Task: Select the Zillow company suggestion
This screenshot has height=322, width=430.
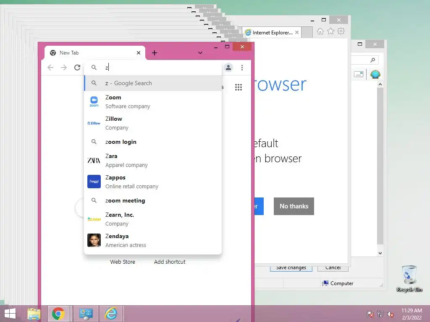Action: tap(153, 123)
